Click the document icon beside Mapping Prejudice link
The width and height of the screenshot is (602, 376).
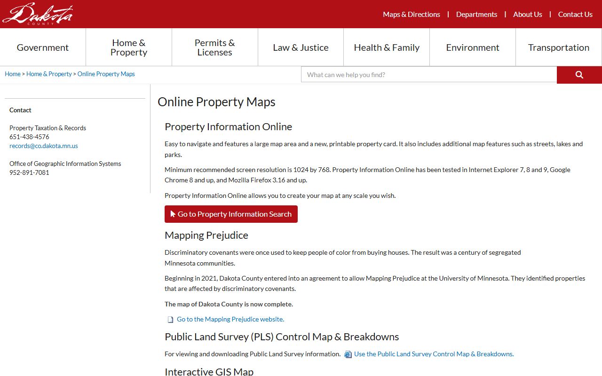(x=171, y=320)
